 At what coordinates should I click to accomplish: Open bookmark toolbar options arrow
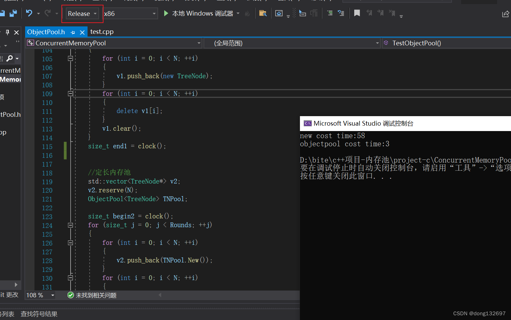coord(401,16)
